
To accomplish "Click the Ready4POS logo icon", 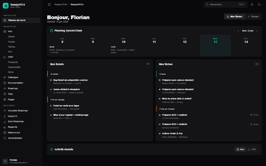I will (x=6, y=6).
